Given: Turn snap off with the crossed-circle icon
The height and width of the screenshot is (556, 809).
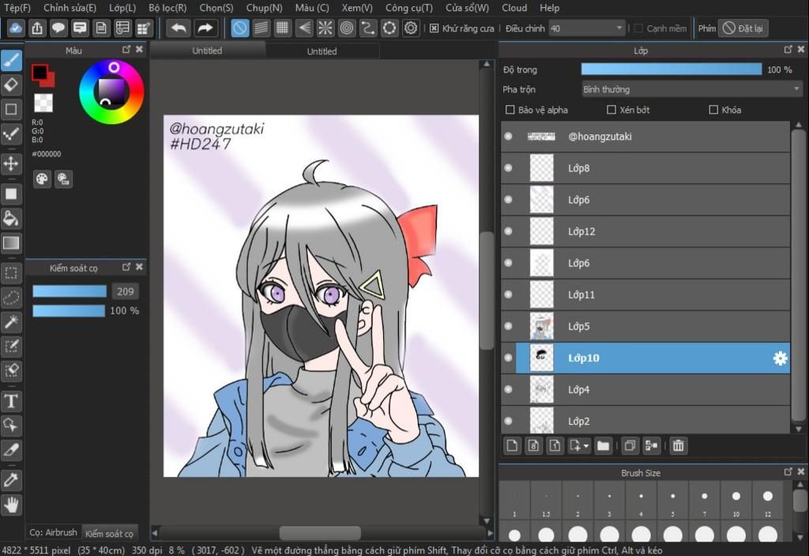Looking at the screenshot, I should click(240, 28).
